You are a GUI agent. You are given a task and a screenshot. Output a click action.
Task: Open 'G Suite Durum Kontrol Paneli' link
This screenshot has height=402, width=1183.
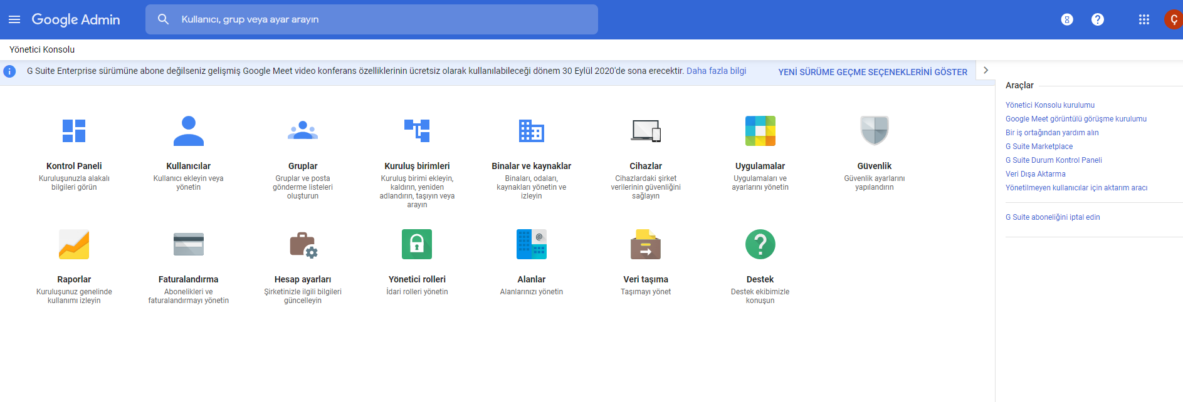[1053, 160]
